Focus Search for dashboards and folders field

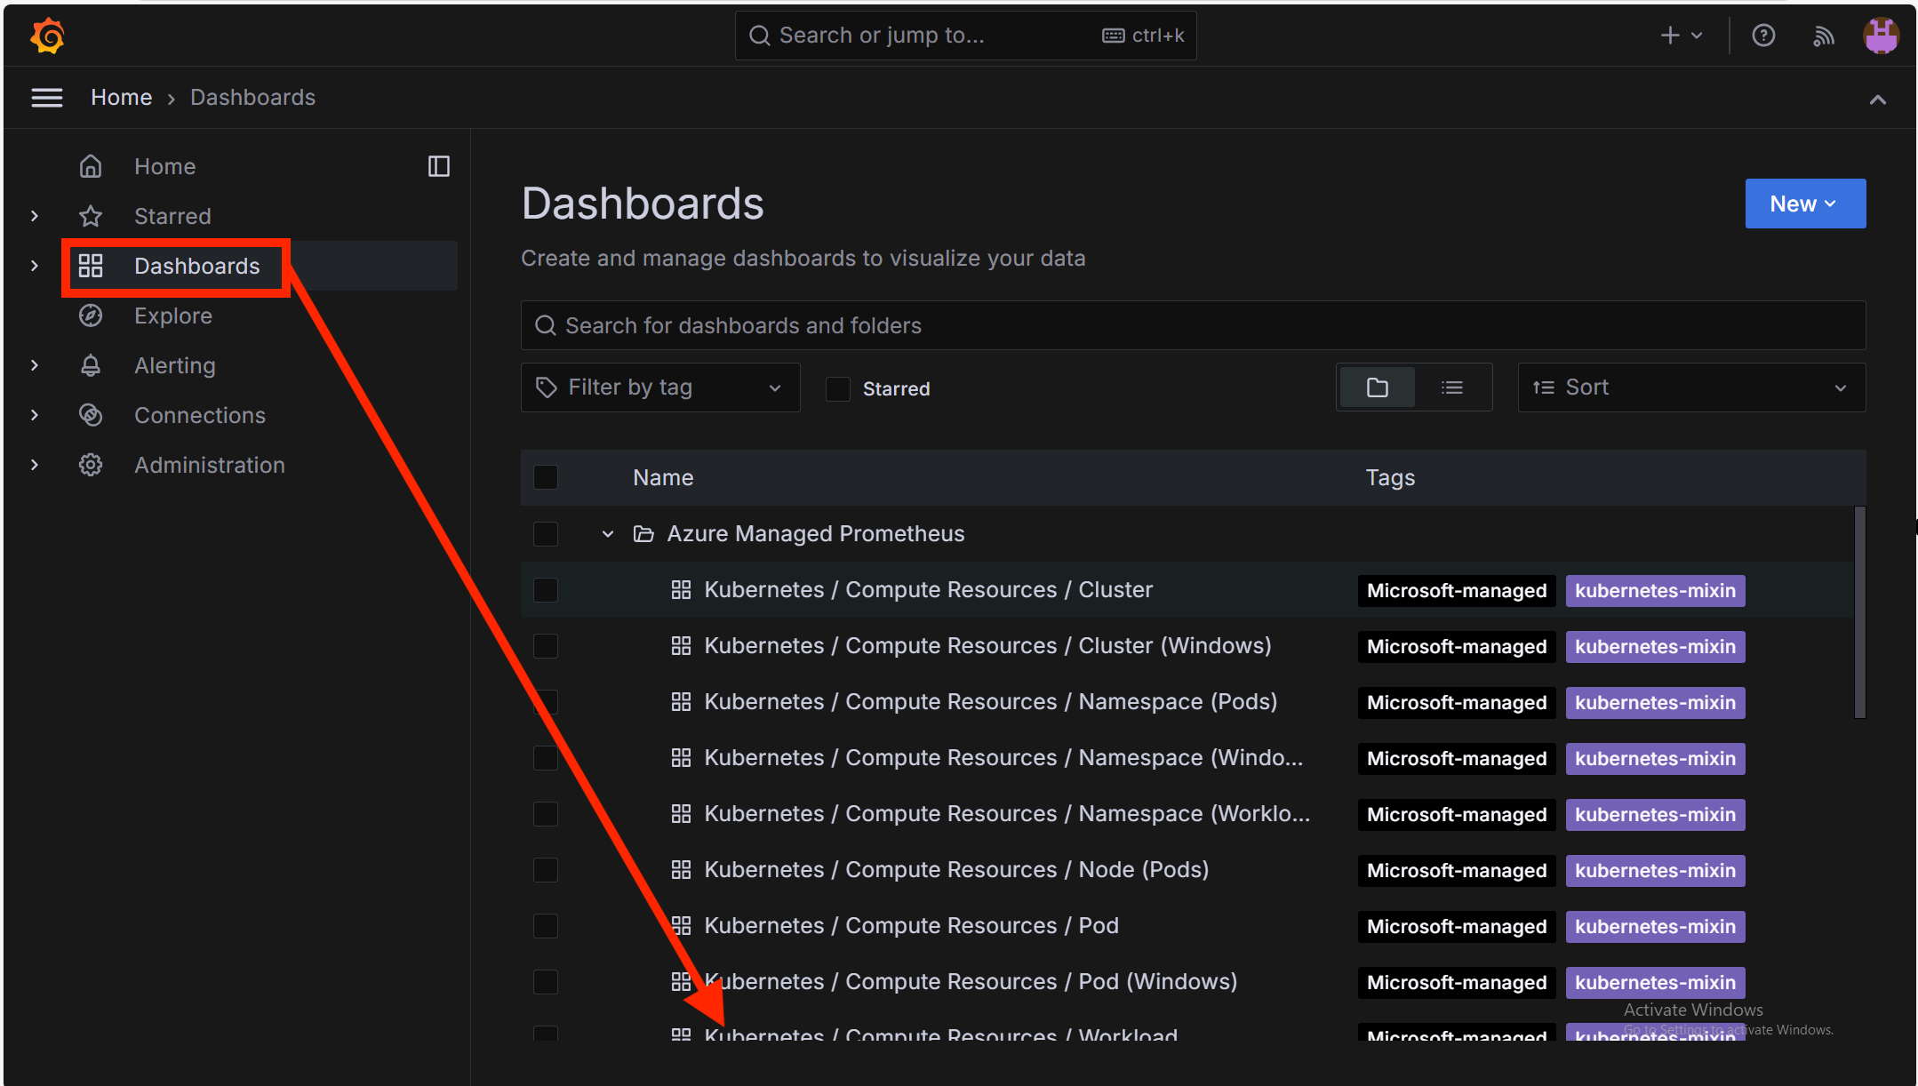coord(1193,326)
